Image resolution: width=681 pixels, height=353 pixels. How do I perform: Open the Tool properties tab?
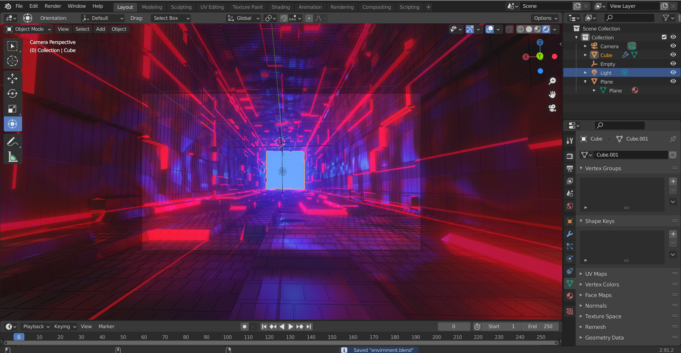pyautogui.click(x=570, y=141)
